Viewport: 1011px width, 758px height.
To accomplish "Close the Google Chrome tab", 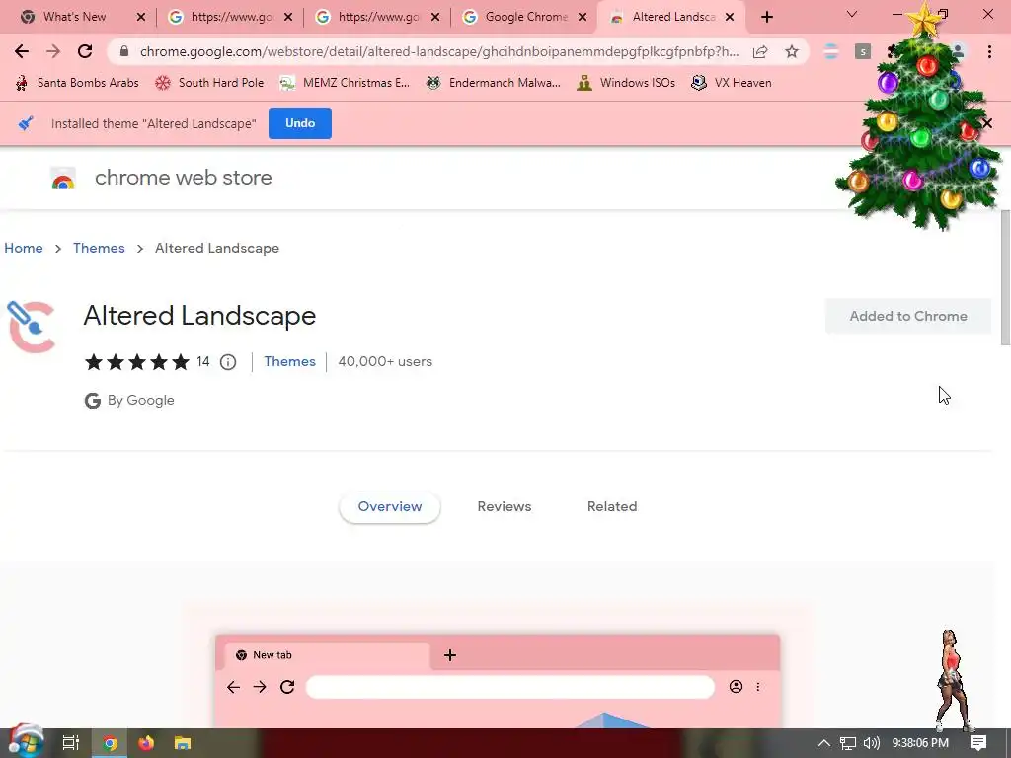I will (x=583, y=18).
